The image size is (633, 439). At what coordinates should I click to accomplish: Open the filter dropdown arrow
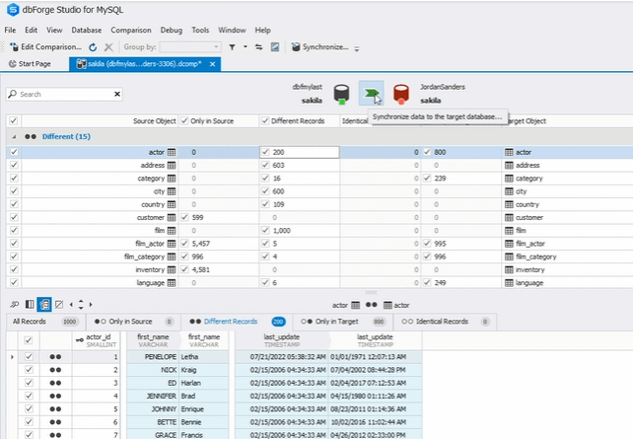(246, 47)
